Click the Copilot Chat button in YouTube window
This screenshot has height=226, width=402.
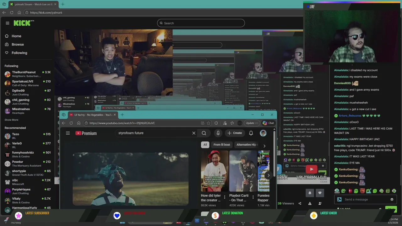point(268,123)
